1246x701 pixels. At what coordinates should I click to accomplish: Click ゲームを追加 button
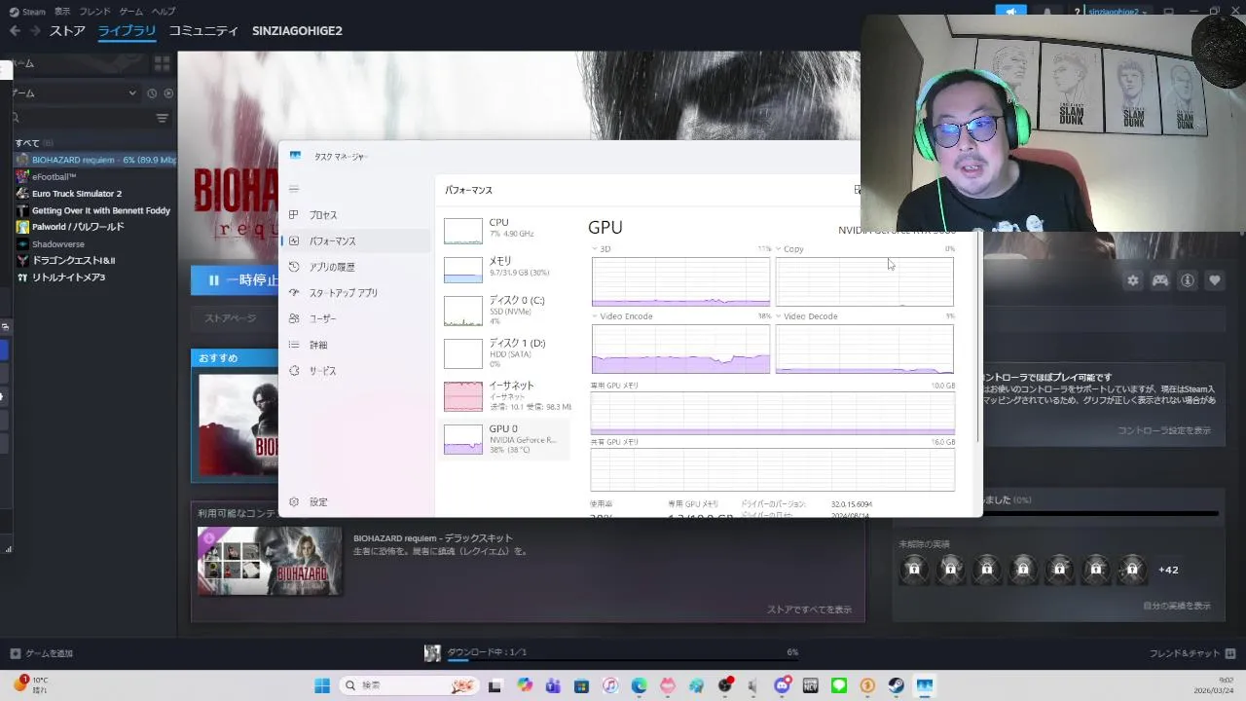click(42, 653)
